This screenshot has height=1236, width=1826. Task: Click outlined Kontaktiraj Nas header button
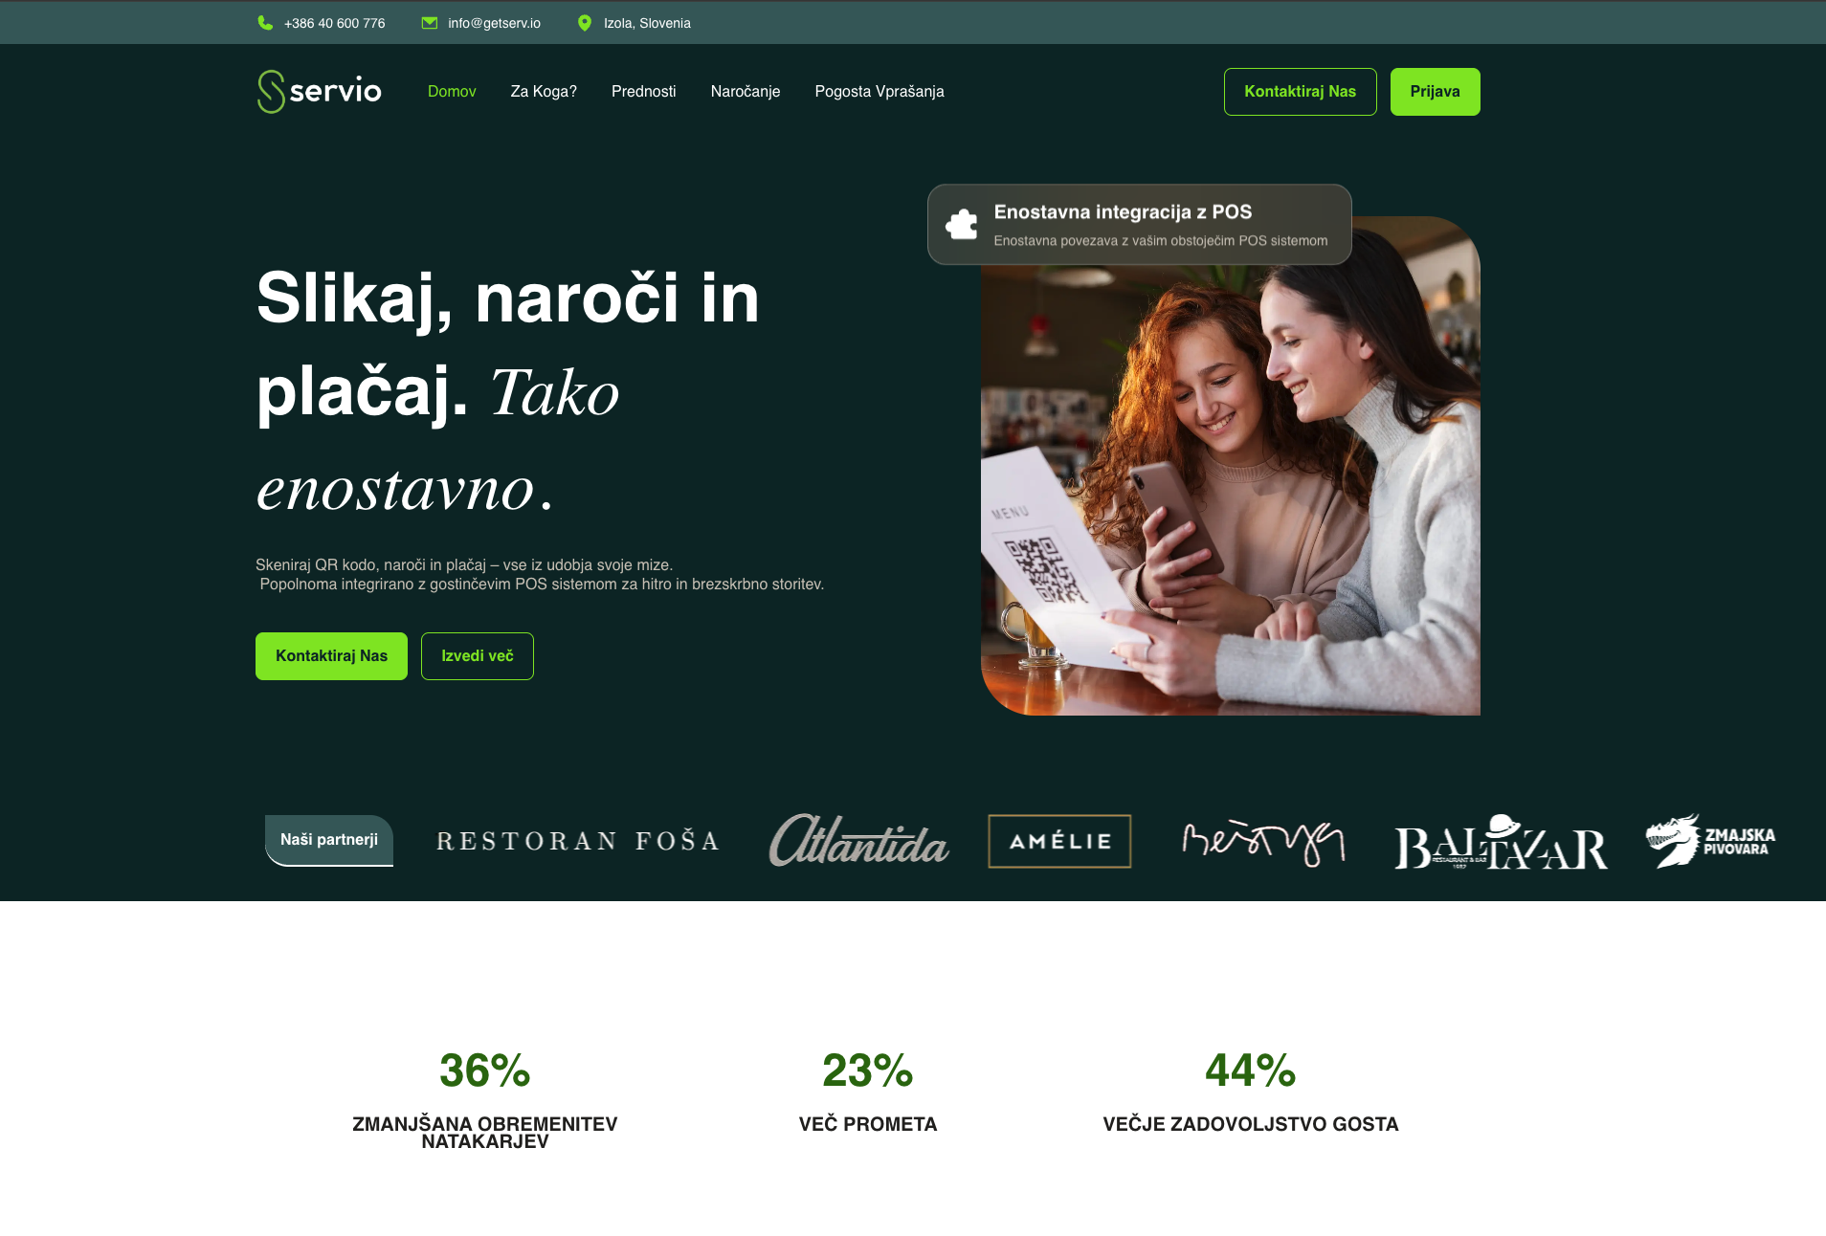(1300, 92)
